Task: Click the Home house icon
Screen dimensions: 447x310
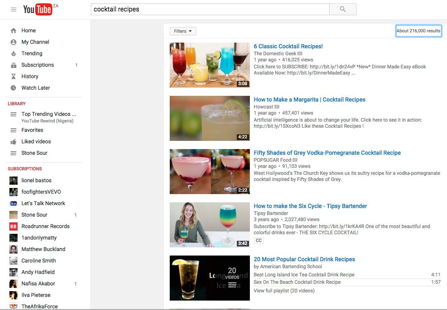Action: coord(13,31)
